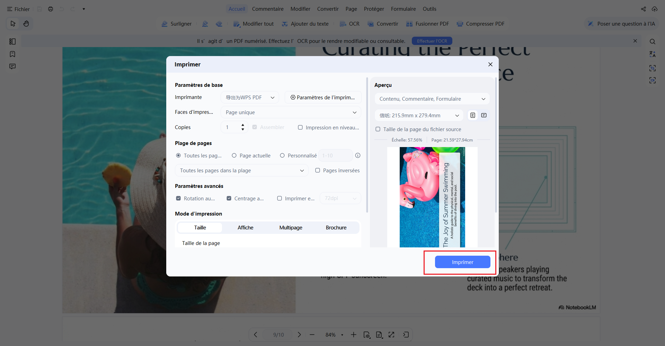
Task: Click the share icon at top right
Action: (644, 9)
